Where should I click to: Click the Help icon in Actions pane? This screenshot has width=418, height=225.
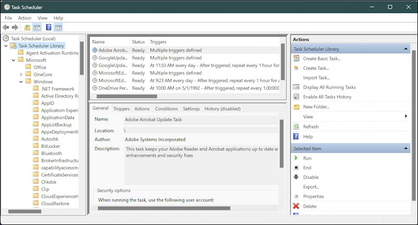point(296,136)
